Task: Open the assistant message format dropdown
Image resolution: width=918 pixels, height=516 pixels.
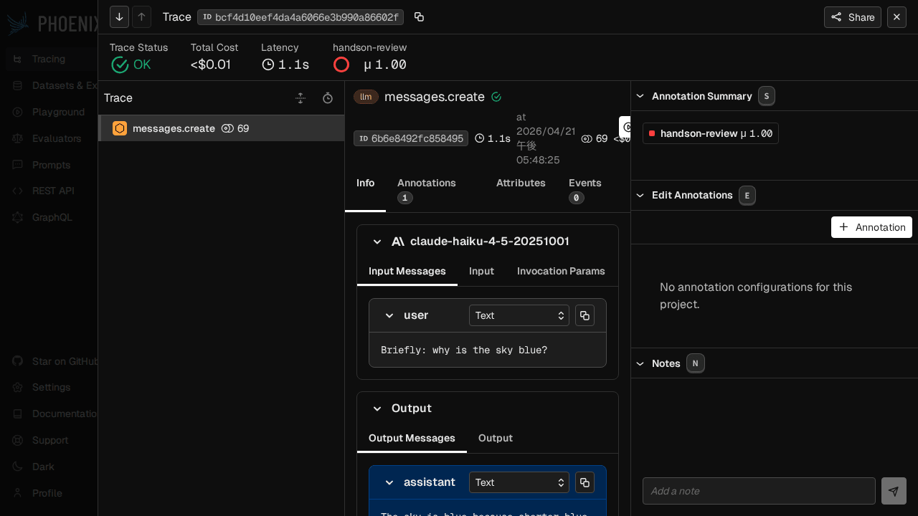Action: (x=519, y=482)
